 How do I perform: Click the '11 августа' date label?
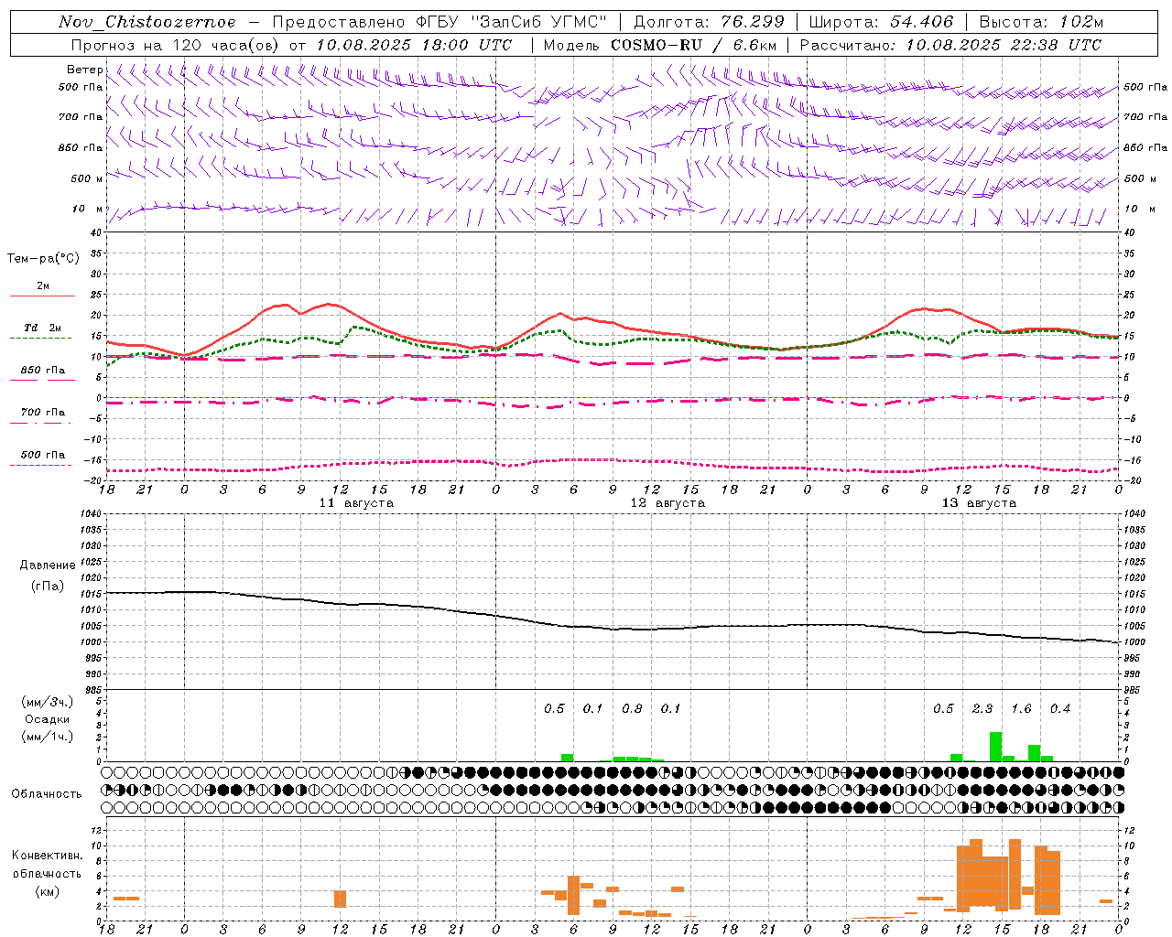coord(356,503)
